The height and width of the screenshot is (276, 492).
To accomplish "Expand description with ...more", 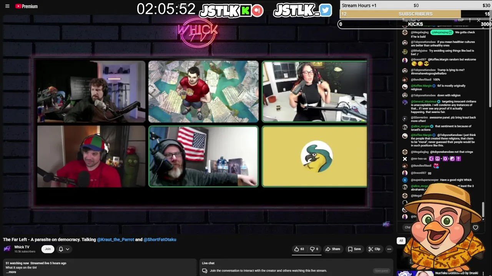I will tap(11, 272).
